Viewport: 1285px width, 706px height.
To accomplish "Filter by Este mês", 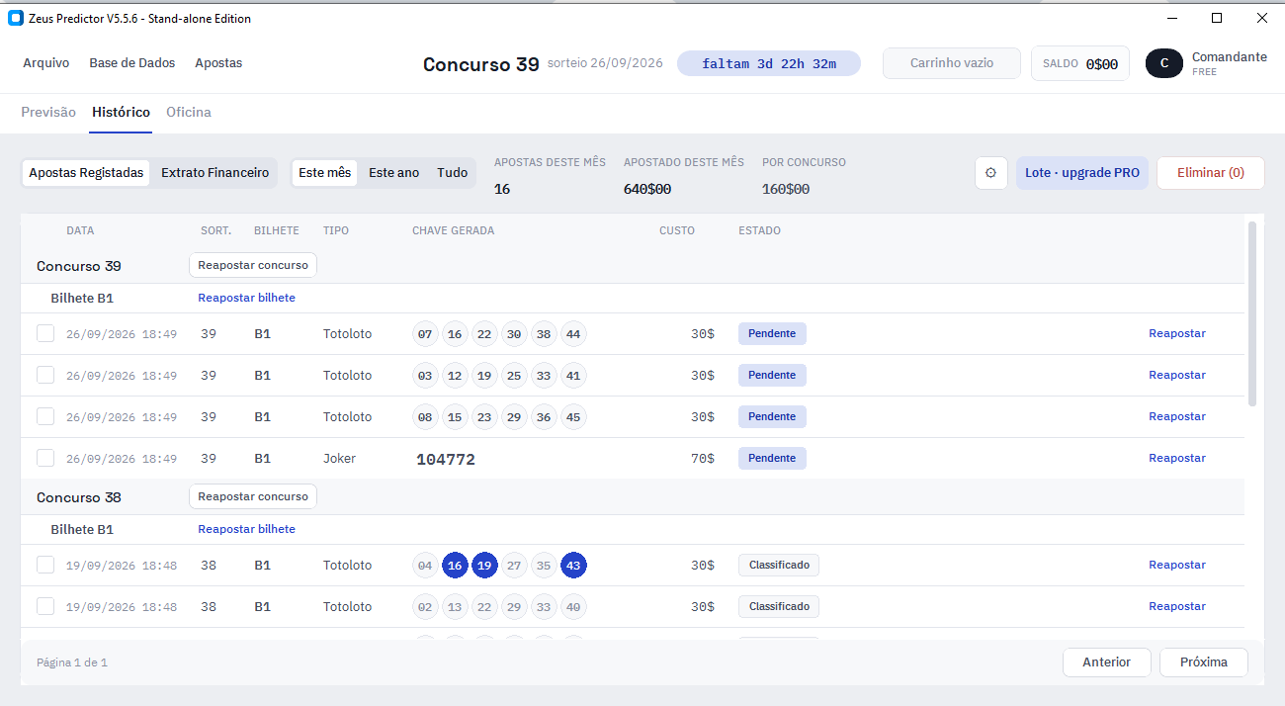I will (x=324, y=173).
